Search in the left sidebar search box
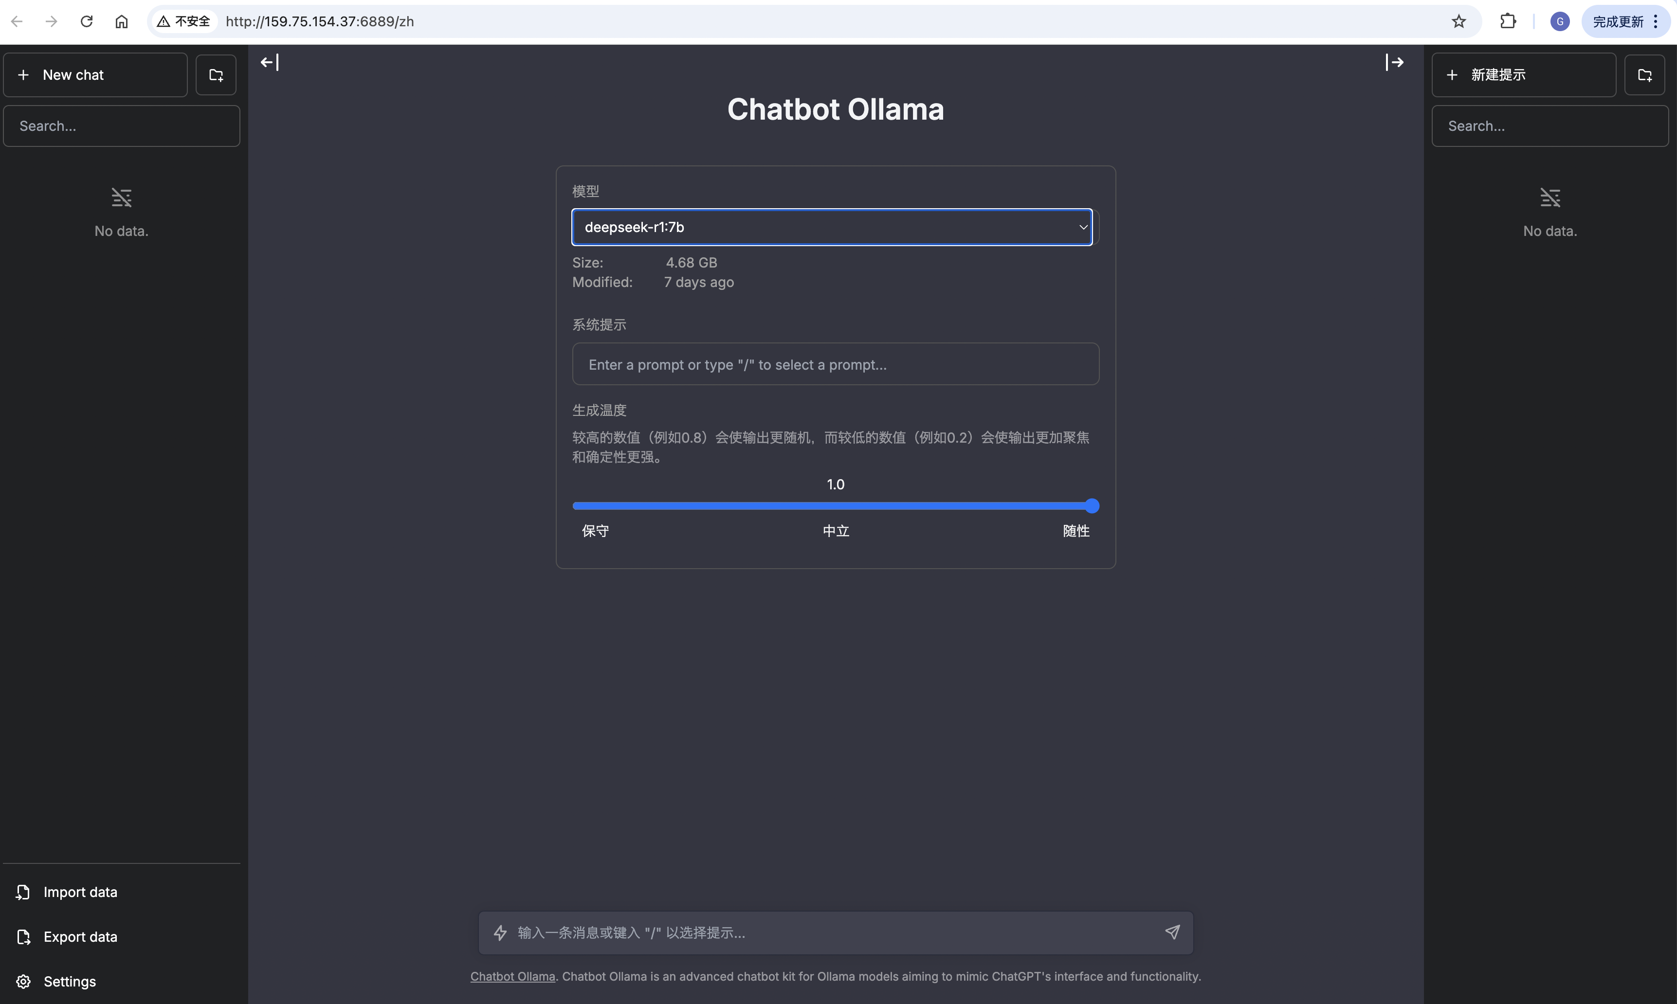The width and height of the screenshot is (1677, 1004). (x=121, y=125)
